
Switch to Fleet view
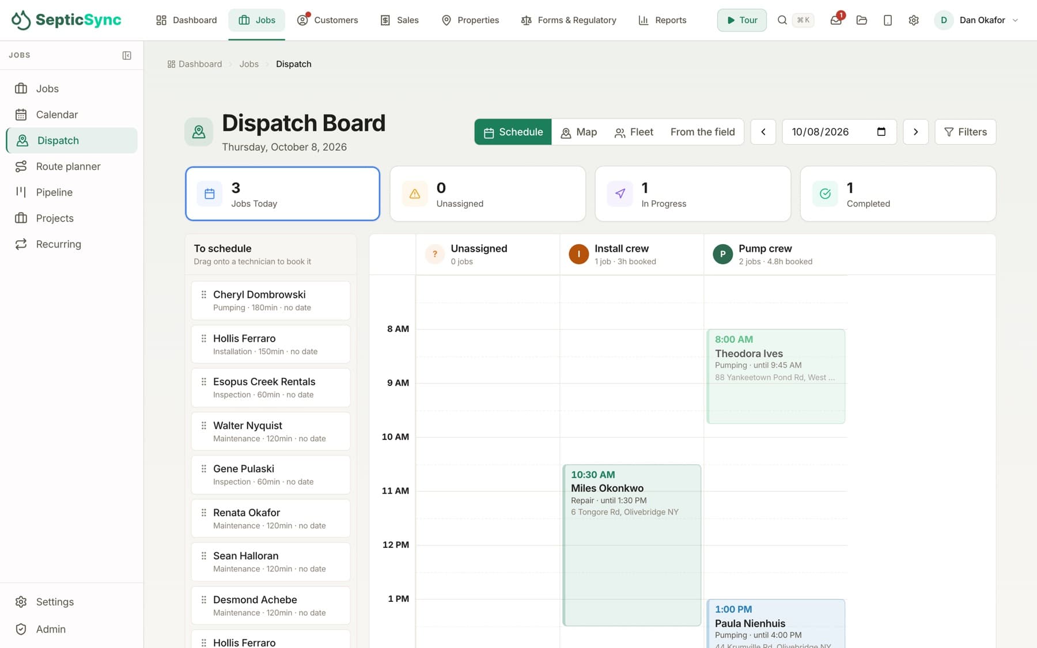coord(633,132)
